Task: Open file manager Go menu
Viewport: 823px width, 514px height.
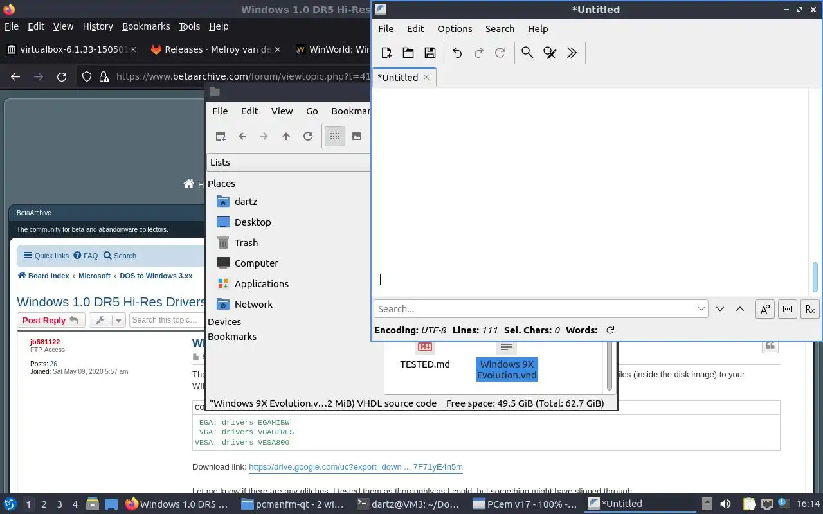Action: pyautogui.click(x=312, y=111)
